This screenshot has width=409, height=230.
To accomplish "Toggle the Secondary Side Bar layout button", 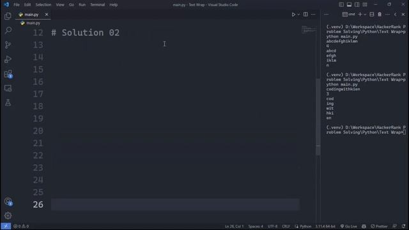I will point(357,4).
